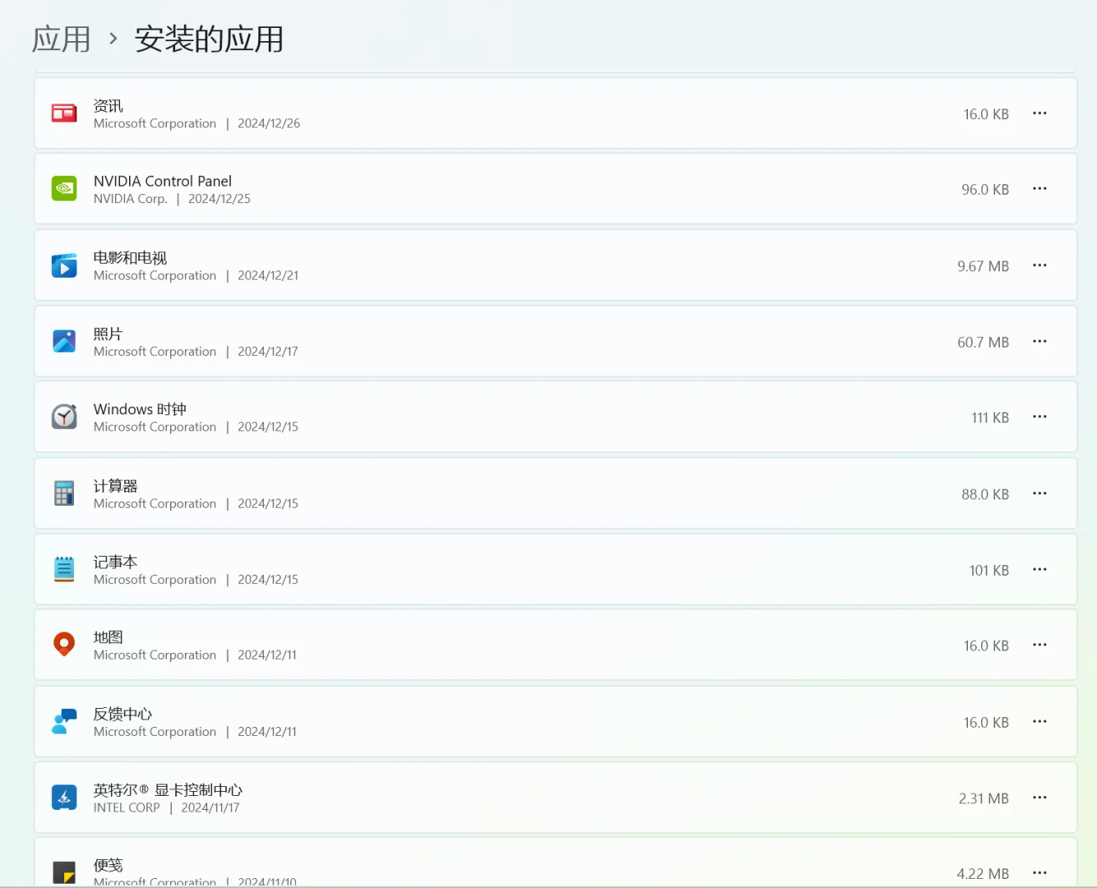Screen dimensions: 1097x888
Task: Open the context menu for 地图
Action: [x=1039, y=645]
